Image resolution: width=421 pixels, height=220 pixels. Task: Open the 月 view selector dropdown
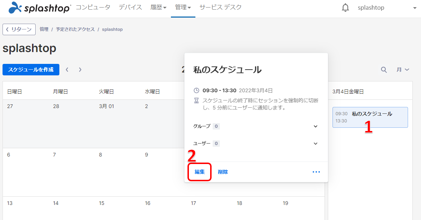pos(403,70)
